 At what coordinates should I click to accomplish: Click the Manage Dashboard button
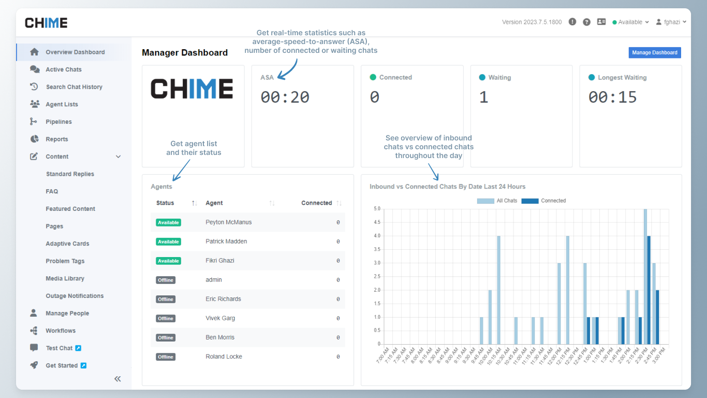pyautogui.click(x=655, y=52)
